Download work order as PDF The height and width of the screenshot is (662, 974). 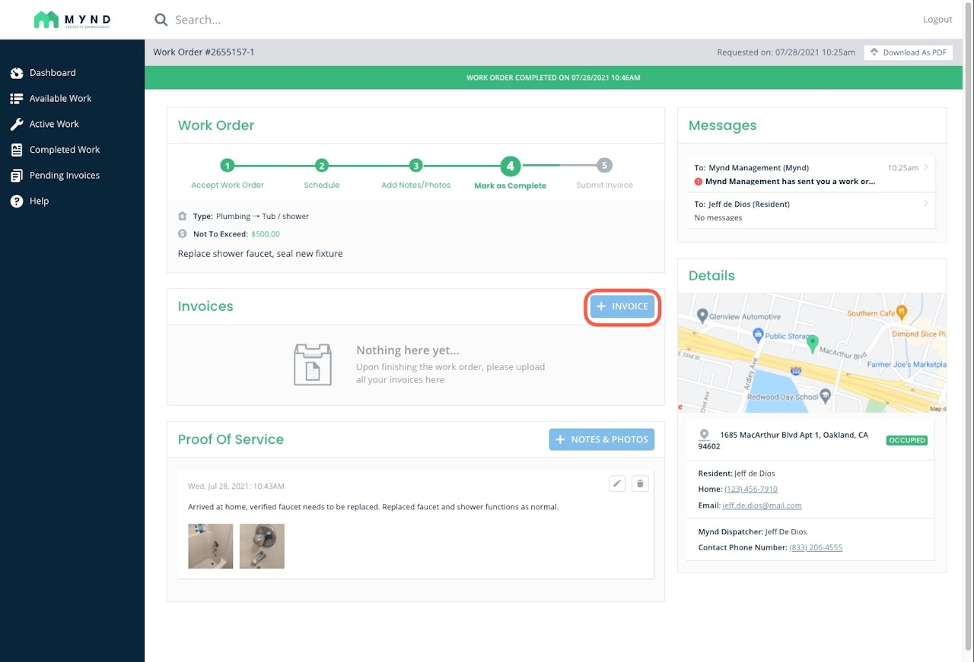(908, 52)
